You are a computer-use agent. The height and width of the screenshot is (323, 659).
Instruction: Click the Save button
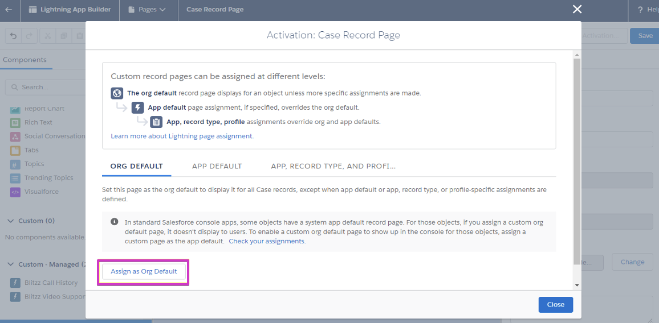[x=645, y=36]
